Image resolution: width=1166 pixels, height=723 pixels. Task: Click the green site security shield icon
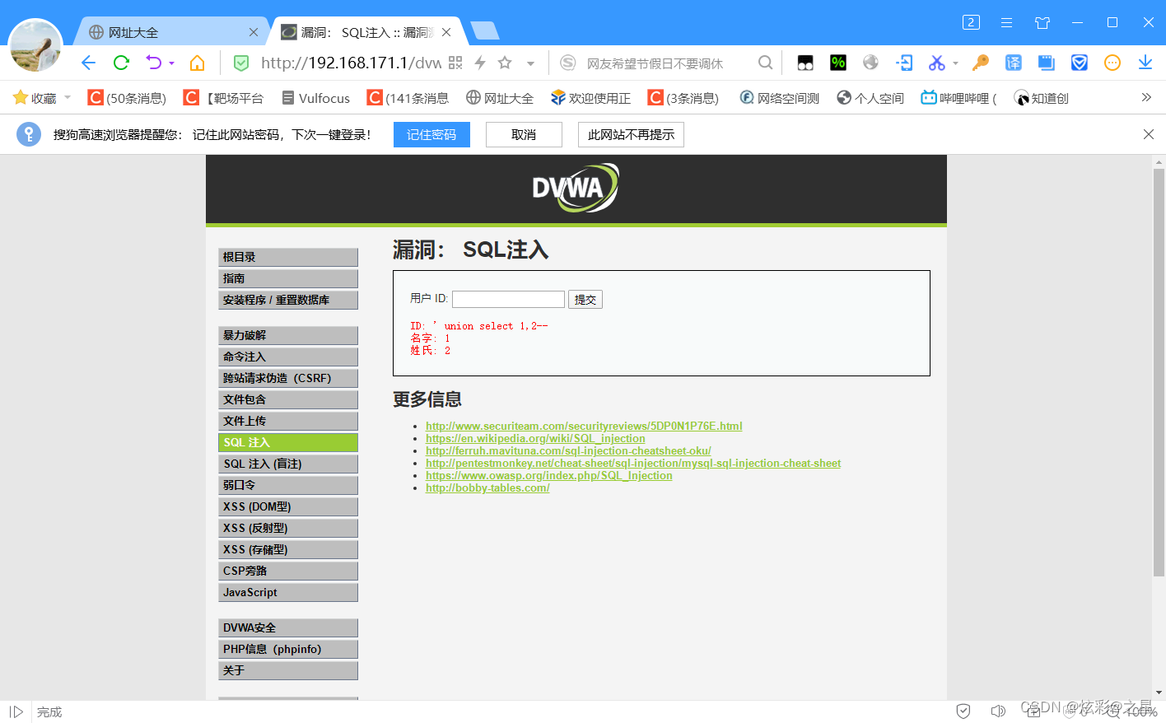pyautogui.click(x=241, y=63)
